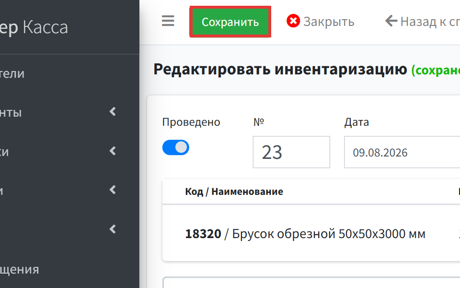Viewport: 460px width, 288px height.
Task: Click the left arrow icon beside Назад
Action: click(391, 21)
